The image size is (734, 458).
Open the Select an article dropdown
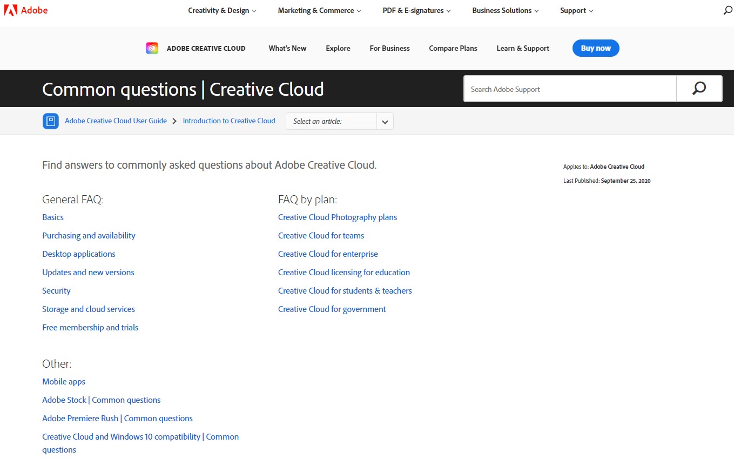339,121
